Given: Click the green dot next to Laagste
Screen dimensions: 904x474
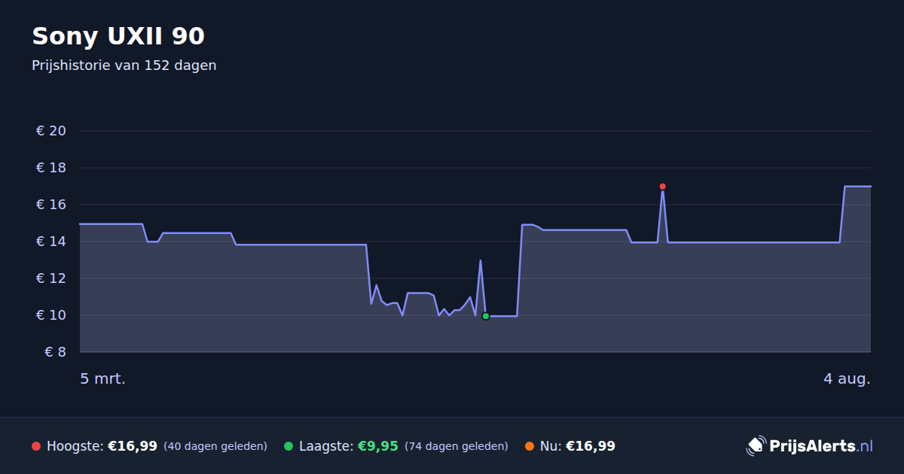Looking at the screenshot, I should click(x=289, y=446).
